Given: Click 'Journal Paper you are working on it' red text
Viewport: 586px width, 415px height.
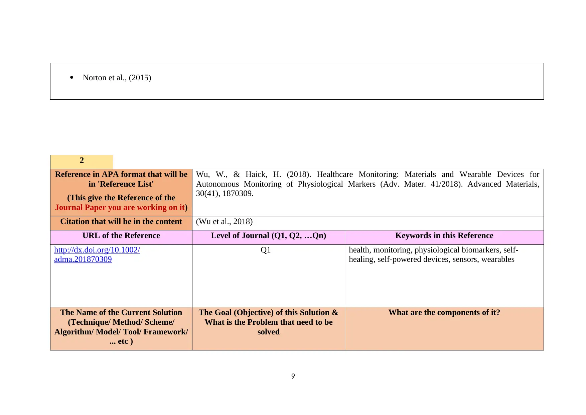Looking at the screenshot, I should [120, 207].
